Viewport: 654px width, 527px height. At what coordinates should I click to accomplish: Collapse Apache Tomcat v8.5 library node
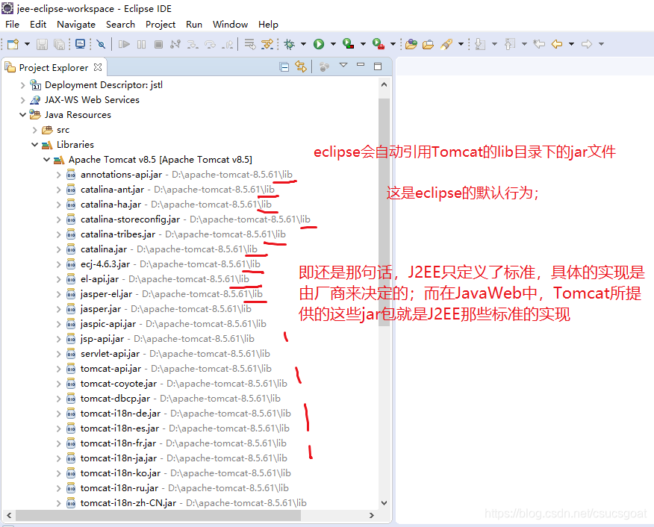click(47, 160)
